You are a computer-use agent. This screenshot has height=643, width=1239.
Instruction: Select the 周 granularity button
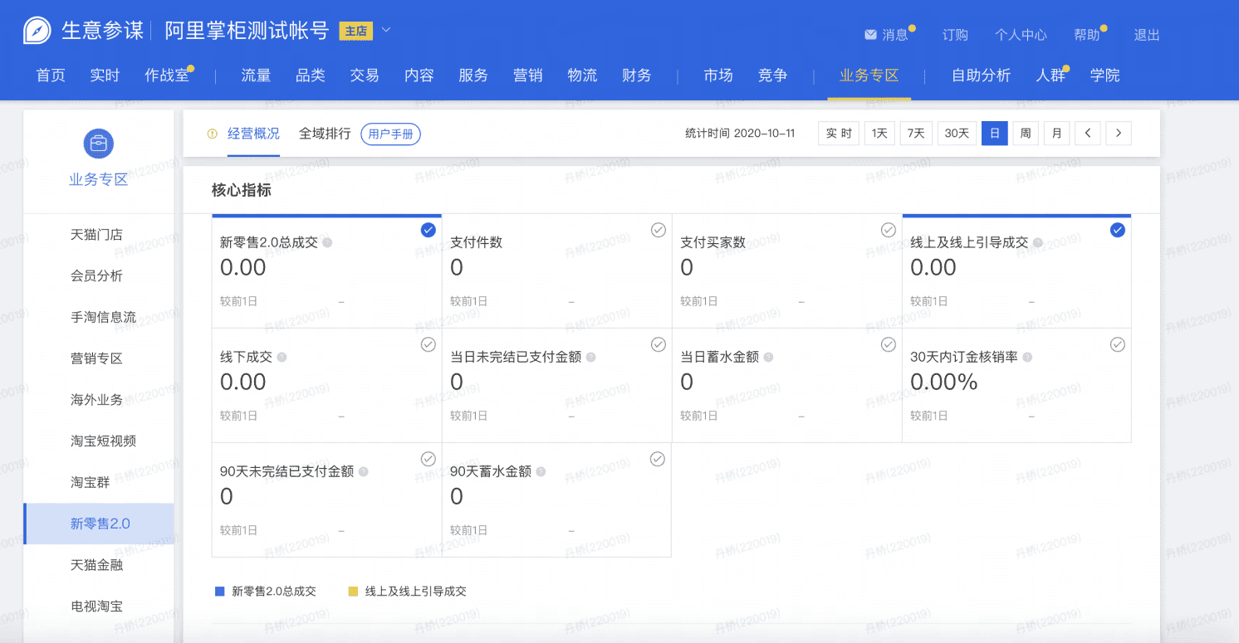(1026, 133)
